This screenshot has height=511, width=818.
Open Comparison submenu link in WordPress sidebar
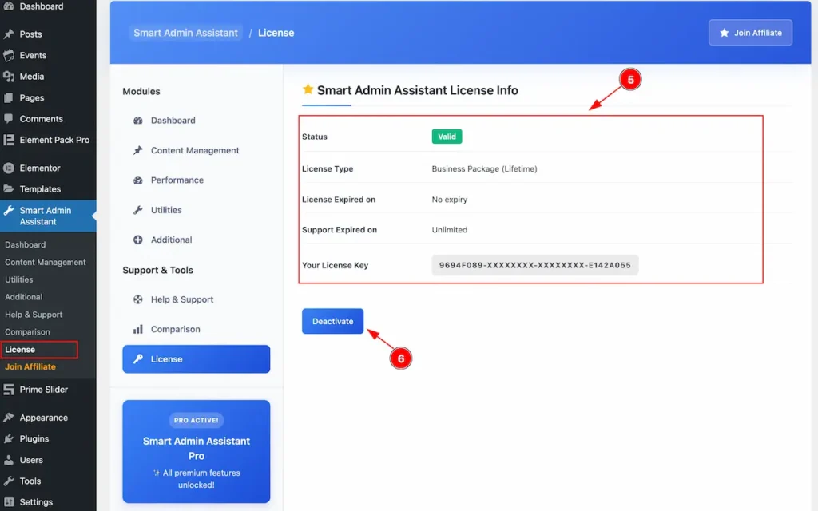click(x=27, y=331)
